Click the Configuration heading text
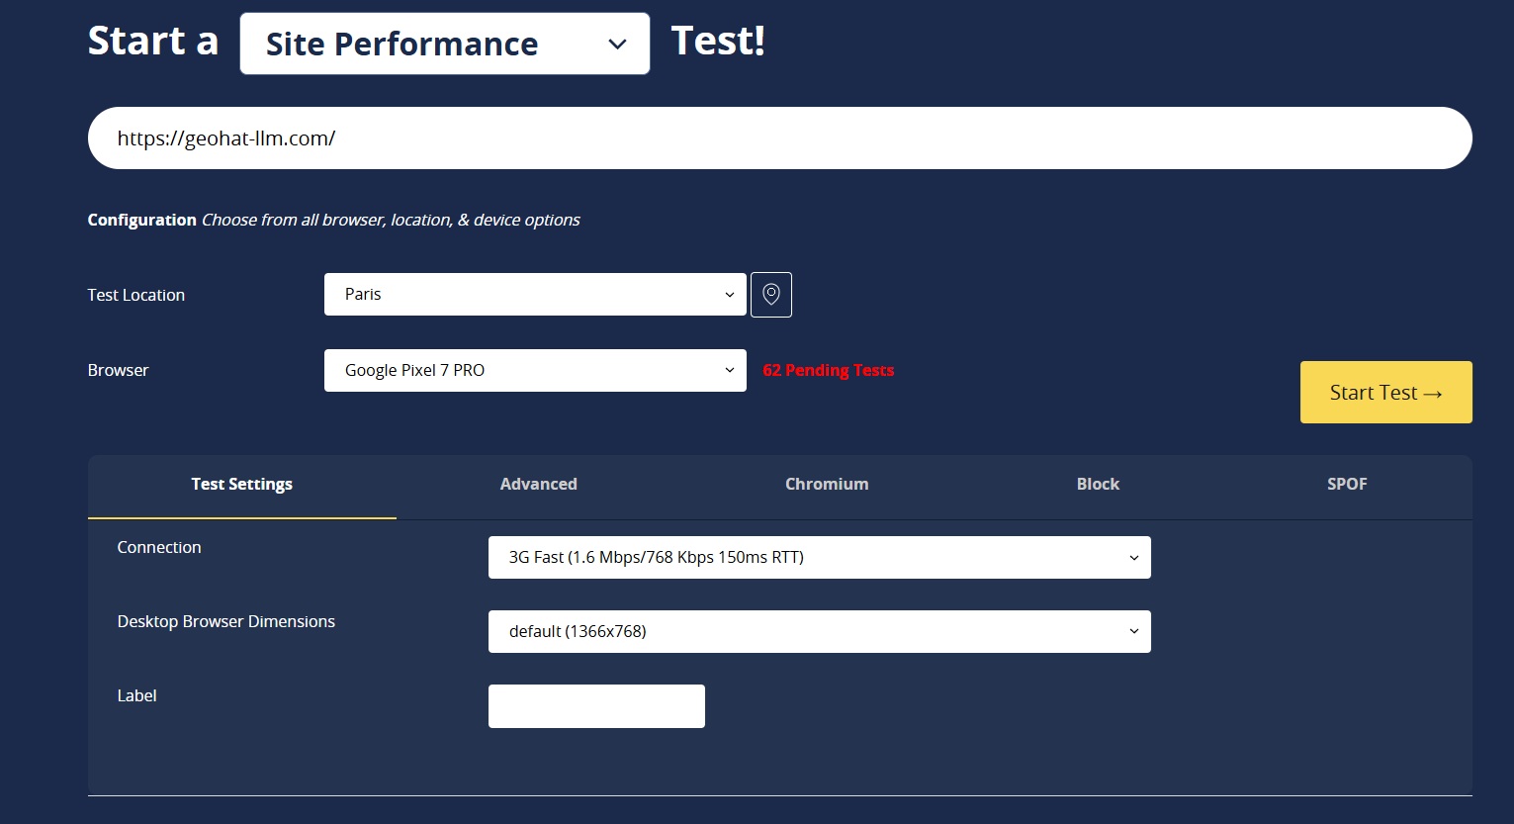The image size is (1514, 824). point(141,221)
